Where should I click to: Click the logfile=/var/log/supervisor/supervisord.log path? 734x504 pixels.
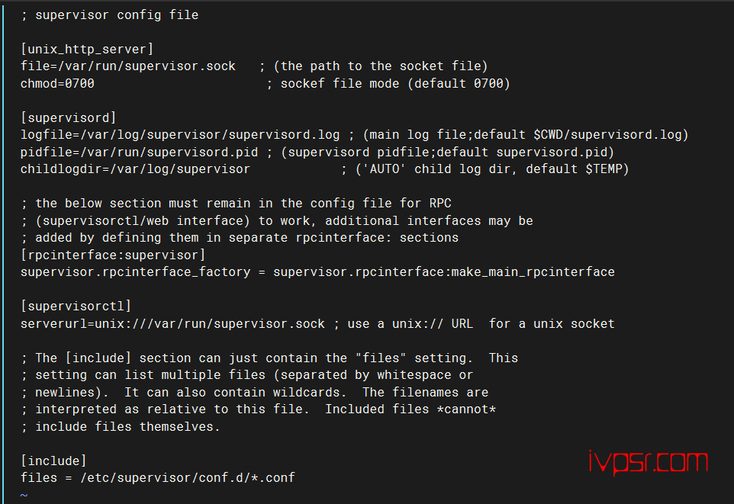click(x=180, y=135)
